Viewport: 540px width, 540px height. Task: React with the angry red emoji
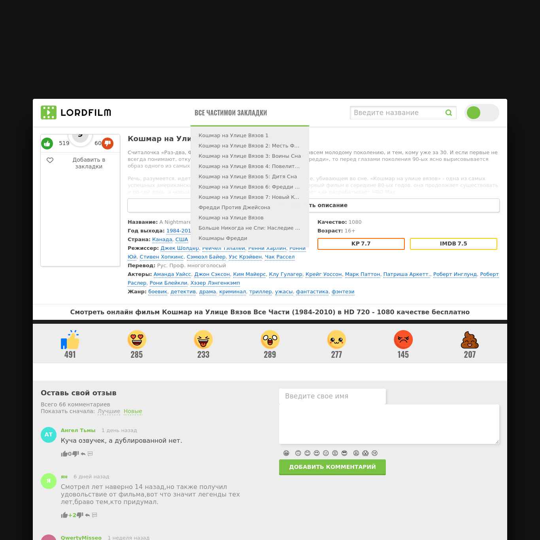403,340
